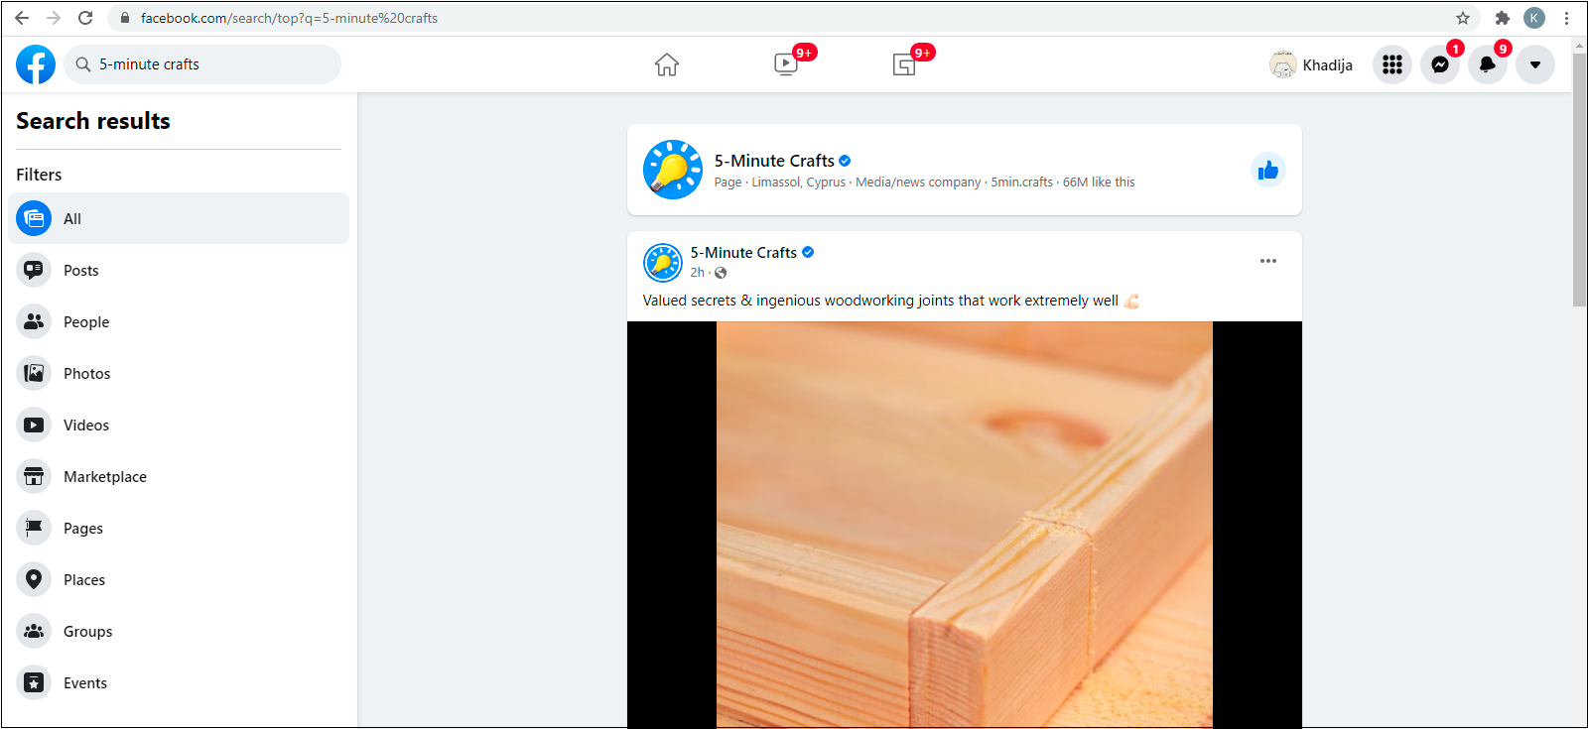This screenshot has width=1588, height=729.
Task: Click the 5-Minute Crafts page lightbulb logo
Action: [x=673, y=170]
